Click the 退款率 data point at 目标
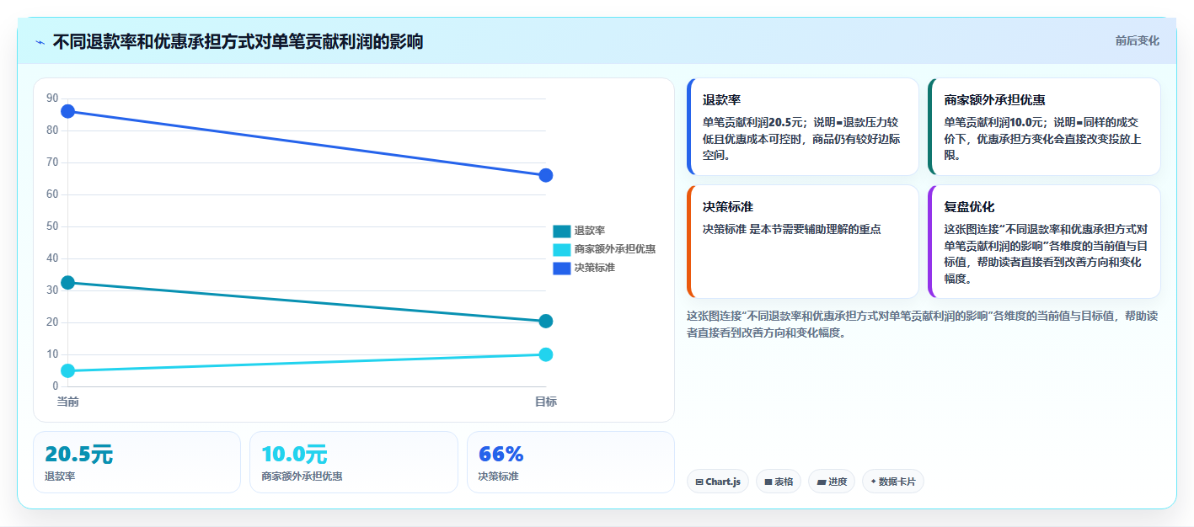1194x527 pixels. pos(545,321)
